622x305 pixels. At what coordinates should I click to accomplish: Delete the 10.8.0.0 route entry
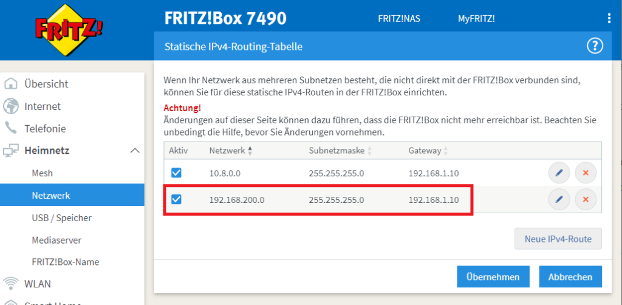pos(586,173)
